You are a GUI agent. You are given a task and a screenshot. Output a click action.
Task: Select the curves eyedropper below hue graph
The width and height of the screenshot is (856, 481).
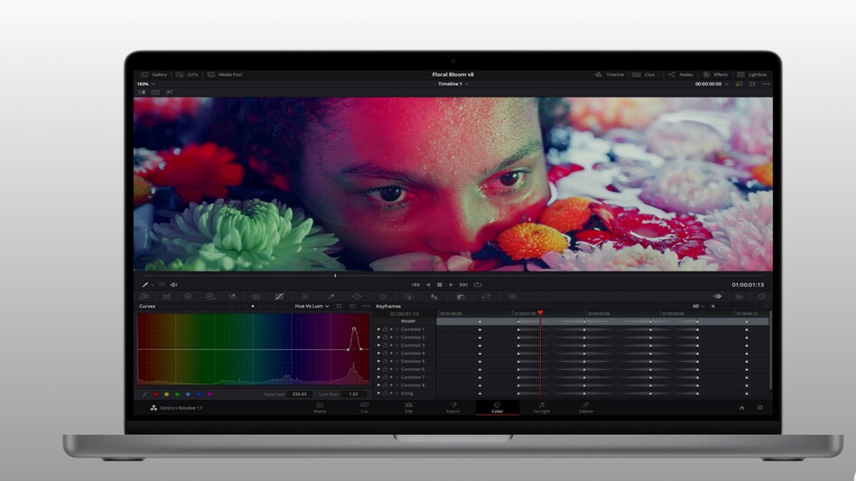[x=144, y=393]
